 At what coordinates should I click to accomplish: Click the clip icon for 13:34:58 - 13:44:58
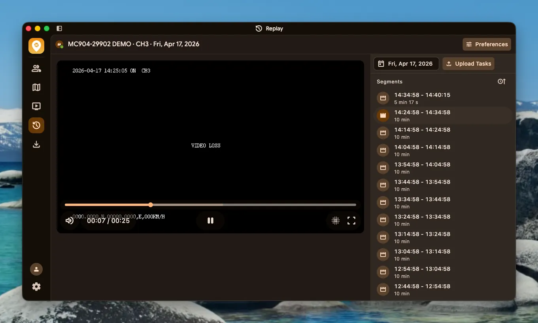[383, 202]
